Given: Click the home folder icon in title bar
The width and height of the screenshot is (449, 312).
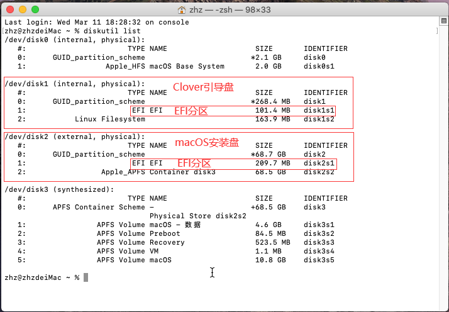Looking at the screenshot, I should click(x=182, y=10).
